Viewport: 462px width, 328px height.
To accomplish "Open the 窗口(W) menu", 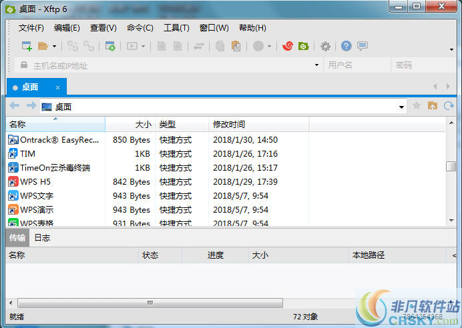I will (214, 28).
